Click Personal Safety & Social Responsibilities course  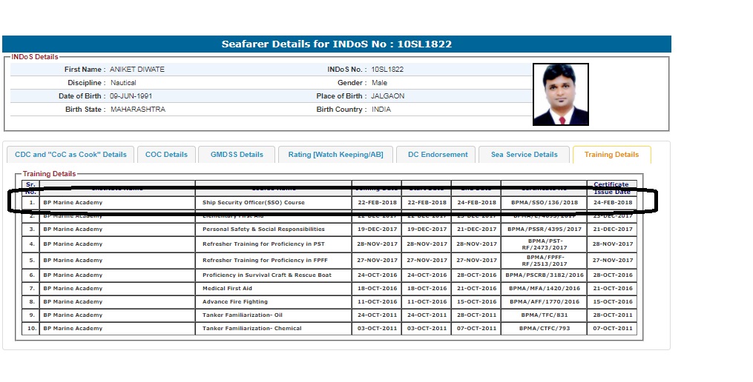[263, 229]
